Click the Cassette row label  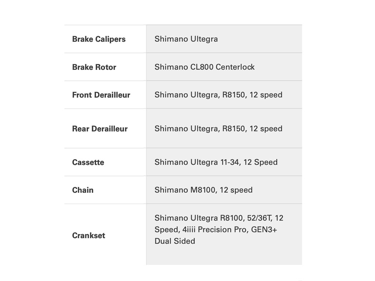click(x=88, y=162)
